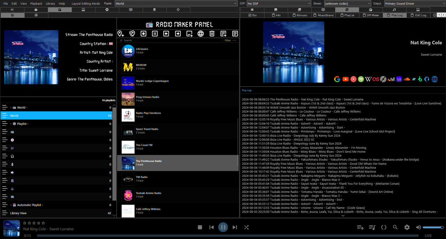Click the add playlist icon in Radio Maker
Viewport: 446px width, 239px height.
click(223, 34)
